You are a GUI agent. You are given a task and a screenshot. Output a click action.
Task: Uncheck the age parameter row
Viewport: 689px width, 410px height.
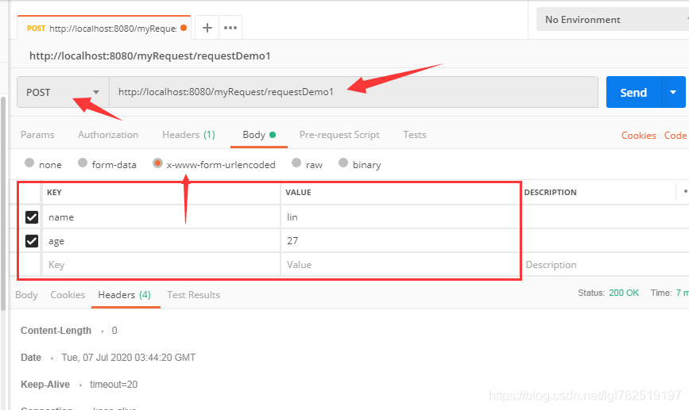point(32,241)
